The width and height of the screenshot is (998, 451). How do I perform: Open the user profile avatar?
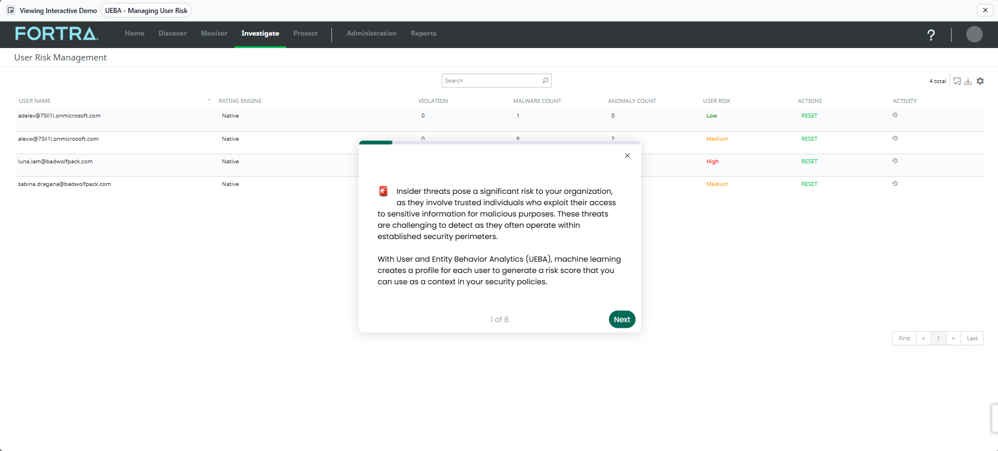click(x=974, y=34)
